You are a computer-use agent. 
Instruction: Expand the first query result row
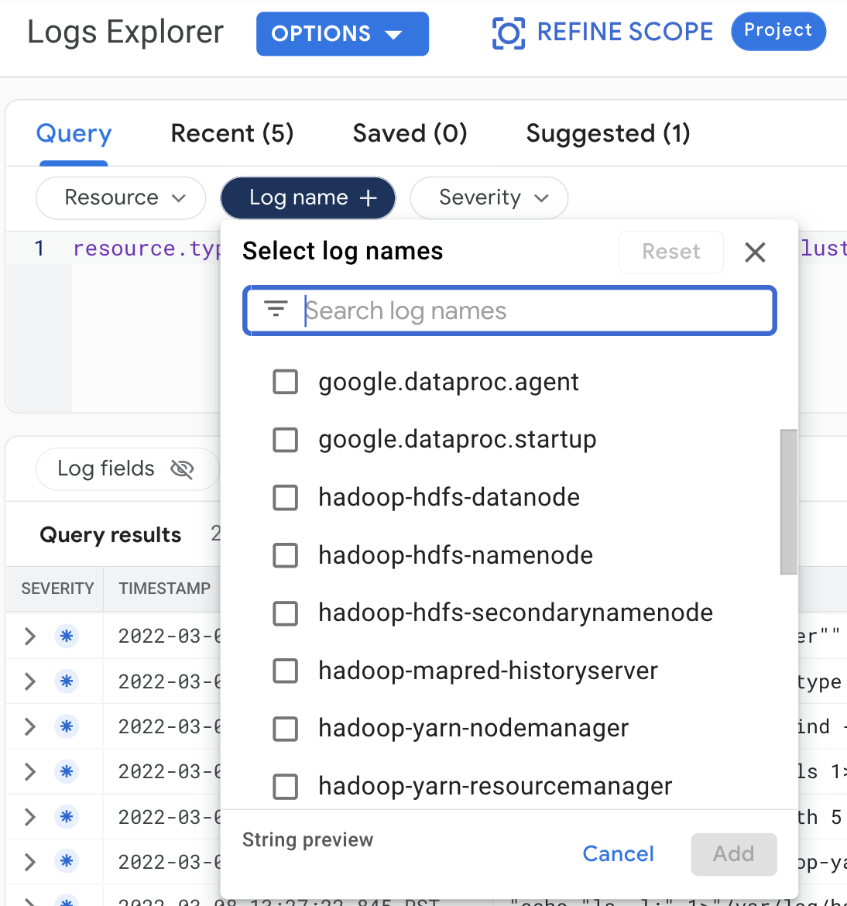tap(30, 637)
